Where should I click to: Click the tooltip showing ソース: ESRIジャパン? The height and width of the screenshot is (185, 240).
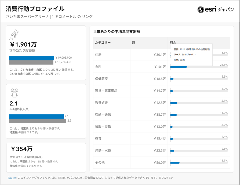coord(192,55)
